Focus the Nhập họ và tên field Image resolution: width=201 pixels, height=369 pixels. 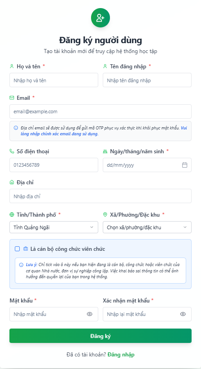(54, 80)
